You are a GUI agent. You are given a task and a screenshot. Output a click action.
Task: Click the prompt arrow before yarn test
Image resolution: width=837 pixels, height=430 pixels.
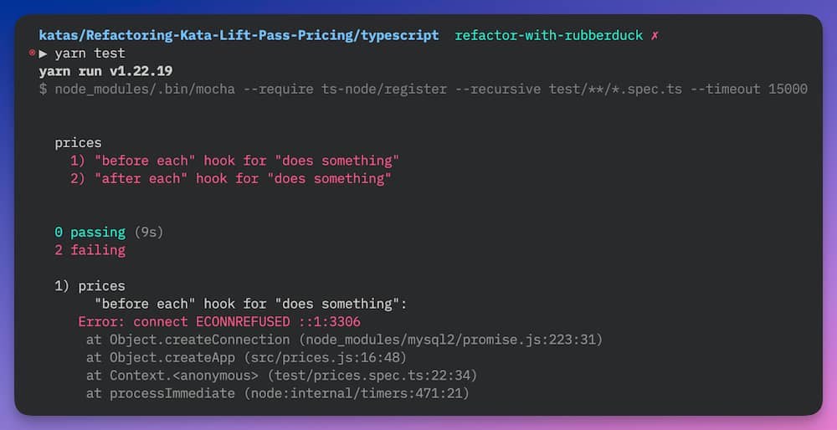[x=43, y=54]
